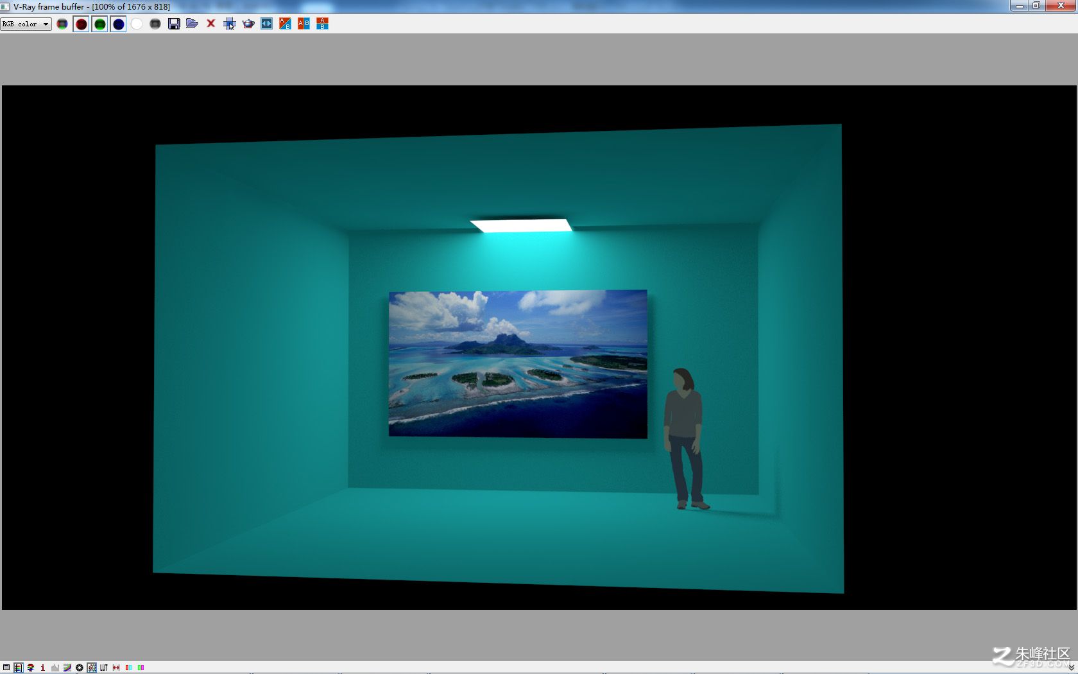Toggle the sRGB display button
This screenshot has width=1078, height=674.
tap(92, 668)
